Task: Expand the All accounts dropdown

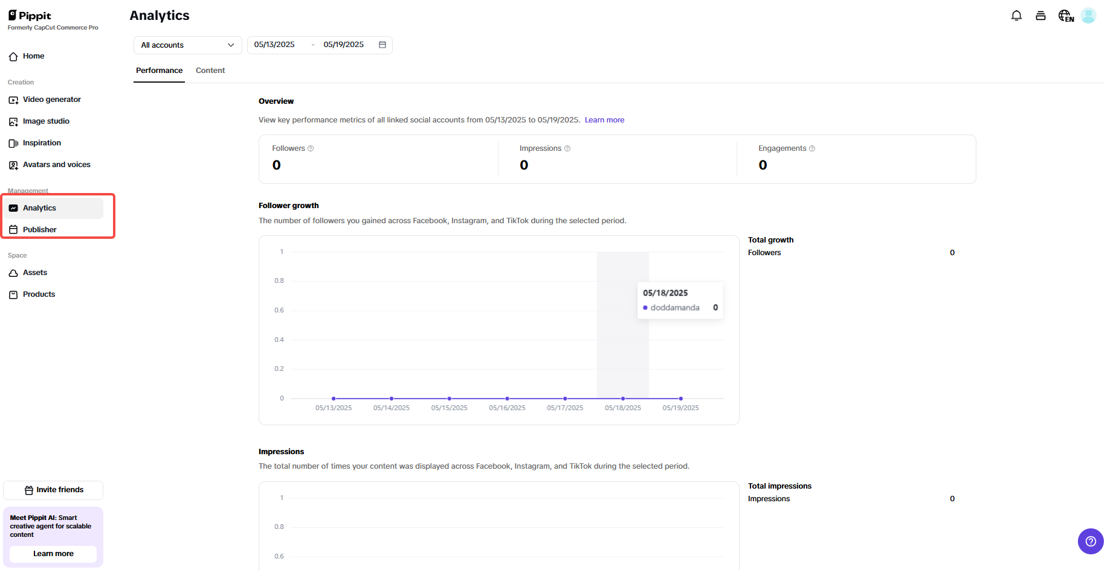Action: click(187, 45)
